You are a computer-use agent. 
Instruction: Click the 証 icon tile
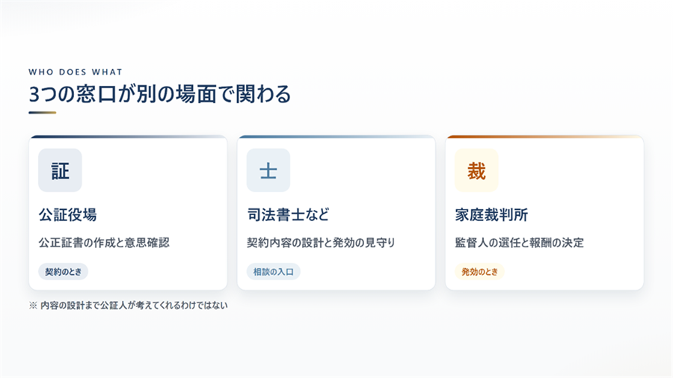(60, 170)
